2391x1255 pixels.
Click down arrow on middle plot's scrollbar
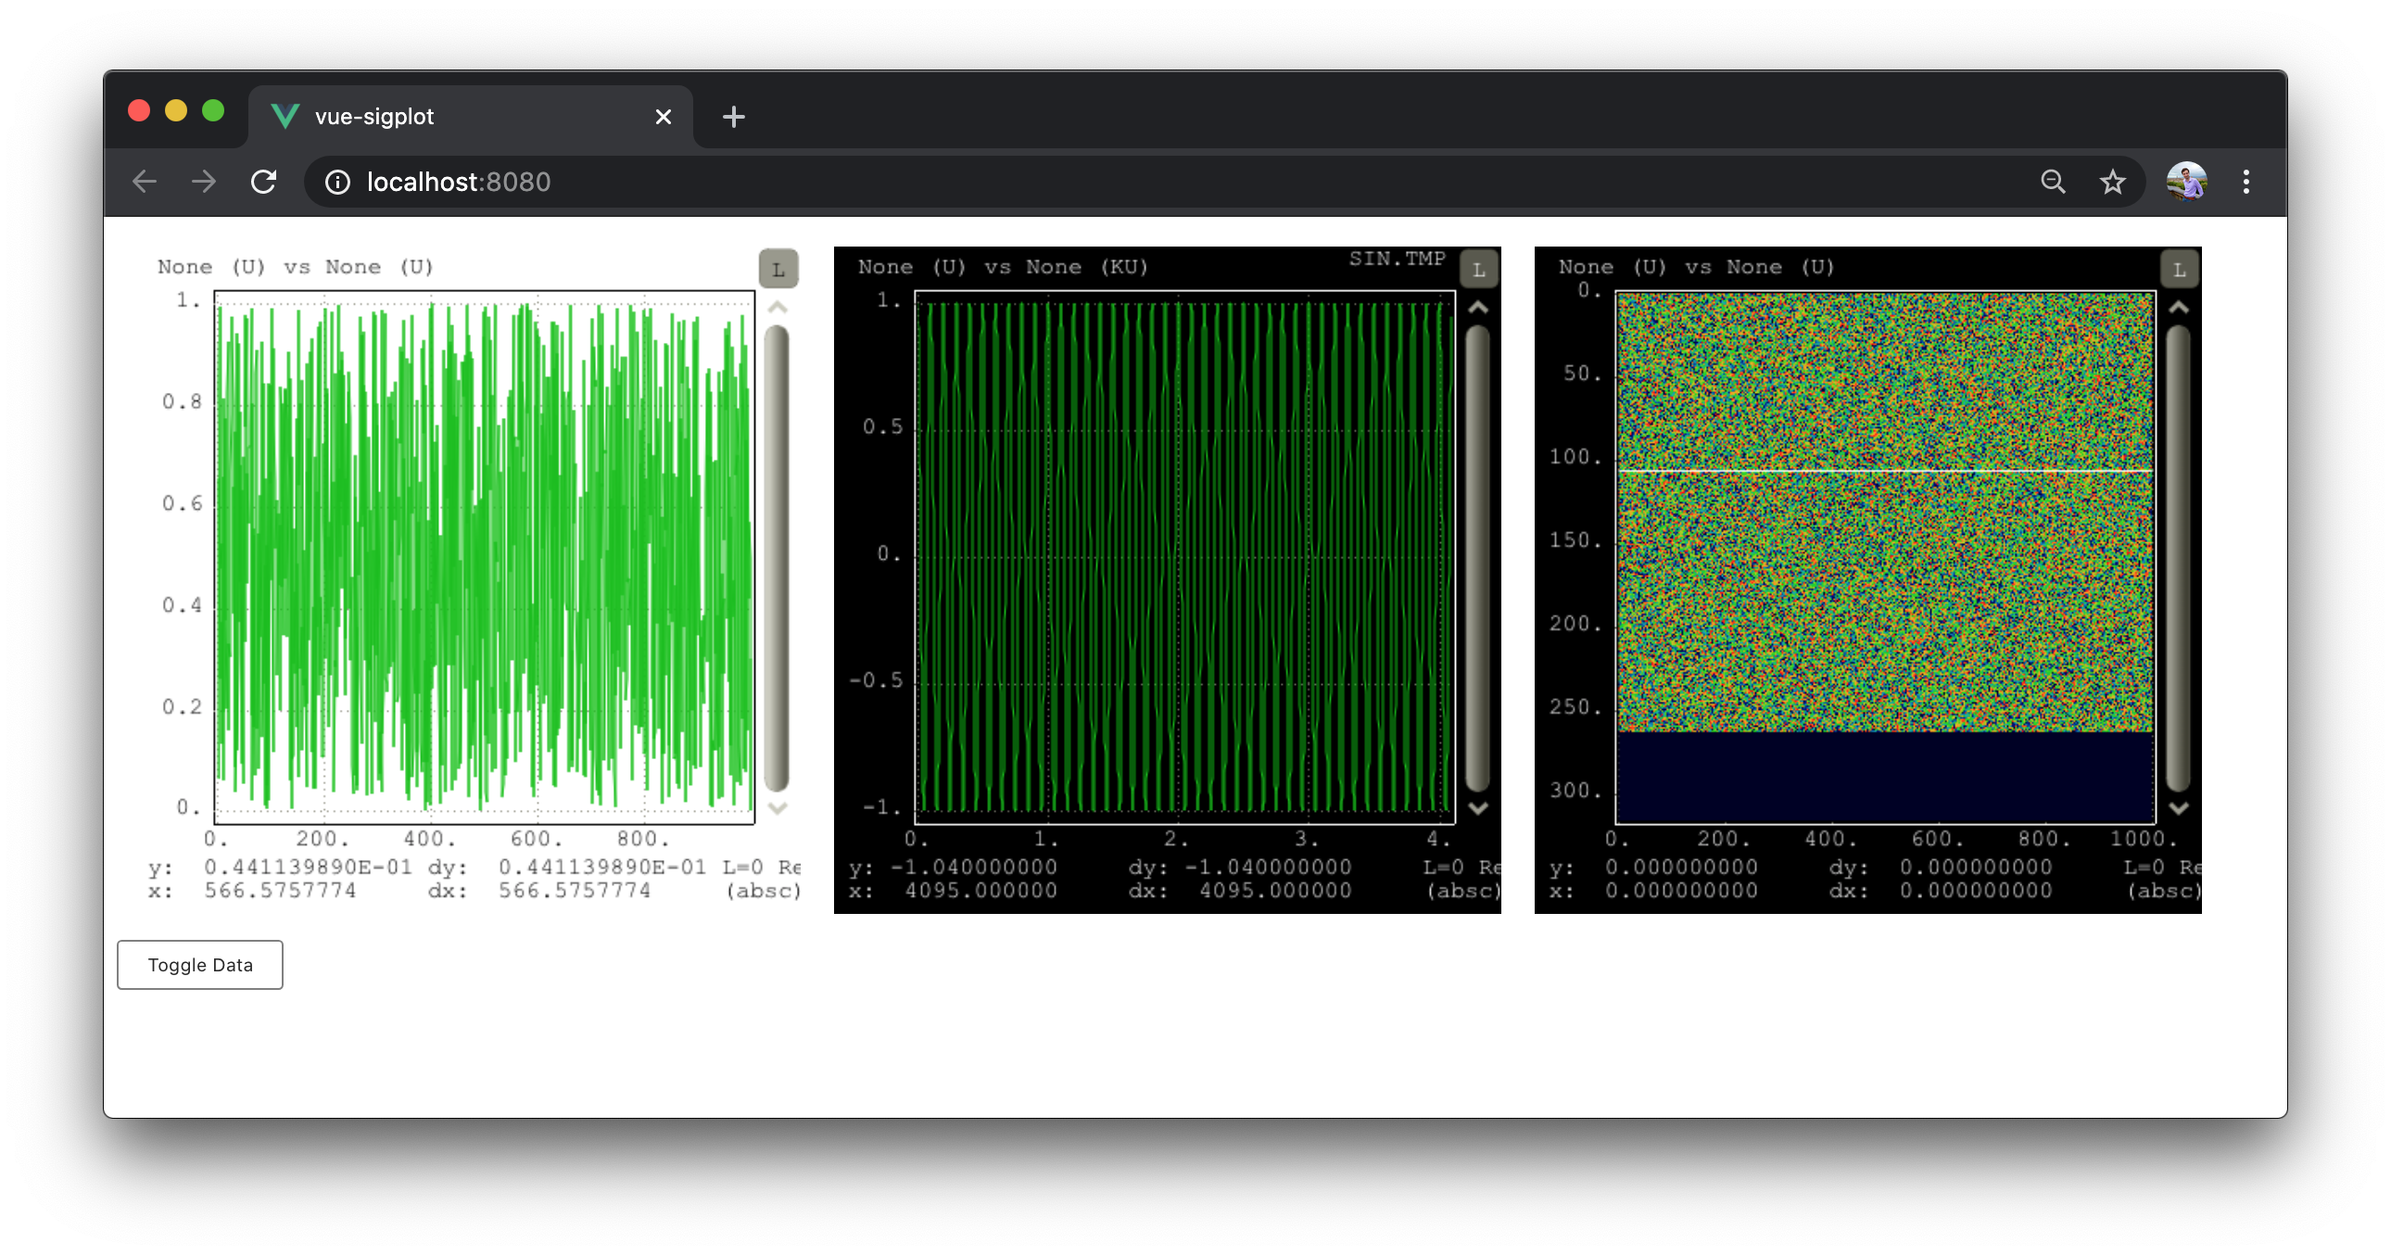(1478, 807)
